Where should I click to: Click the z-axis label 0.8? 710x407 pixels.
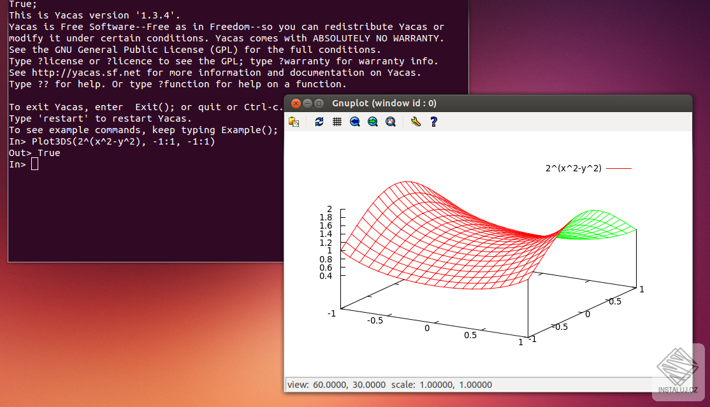326,259
